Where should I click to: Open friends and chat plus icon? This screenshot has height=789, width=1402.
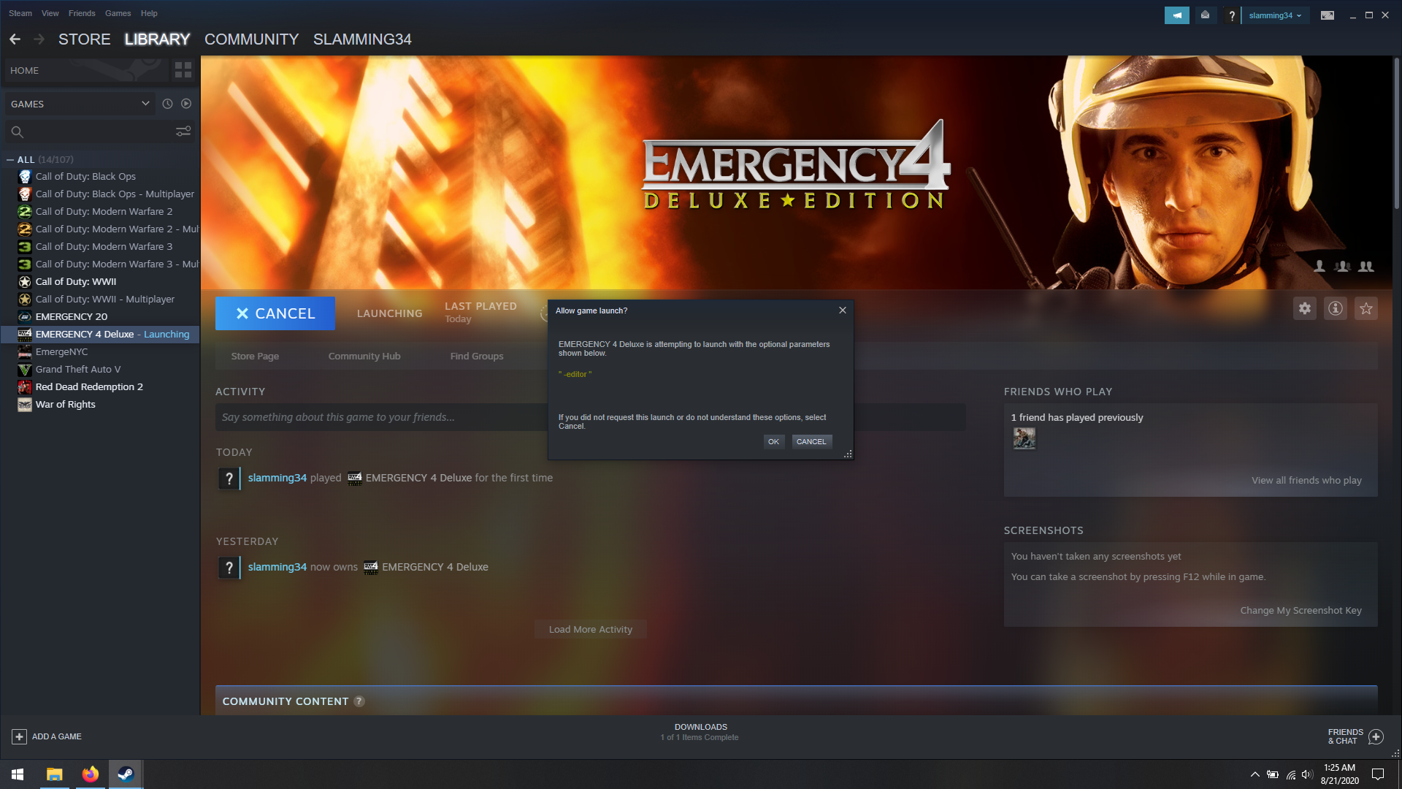pos(1376,736)
